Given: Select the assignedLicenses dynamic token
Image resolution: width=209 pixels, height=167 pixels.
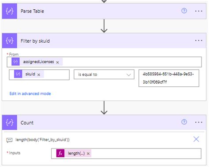Looking at the screenshot, I should [x=37, y=62].
